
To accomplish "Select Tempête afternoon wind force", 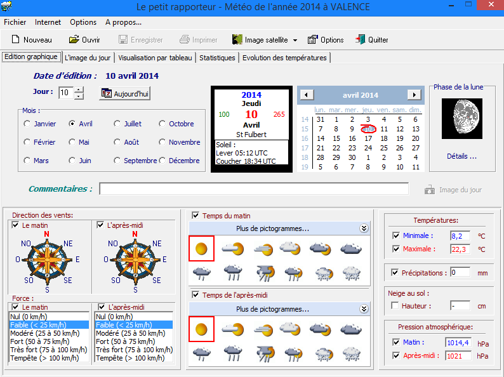I will pos(134,358).
